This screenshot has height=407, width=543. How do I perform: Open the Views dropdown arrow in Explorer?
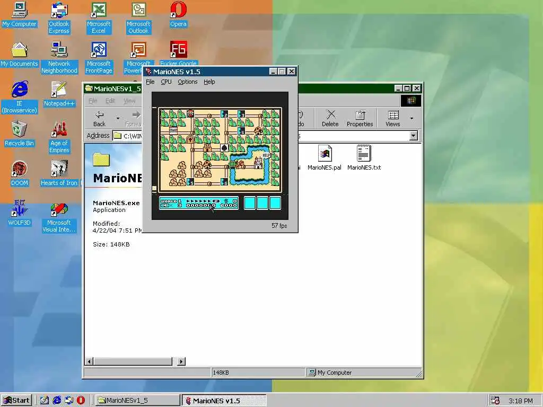(411, 118)
